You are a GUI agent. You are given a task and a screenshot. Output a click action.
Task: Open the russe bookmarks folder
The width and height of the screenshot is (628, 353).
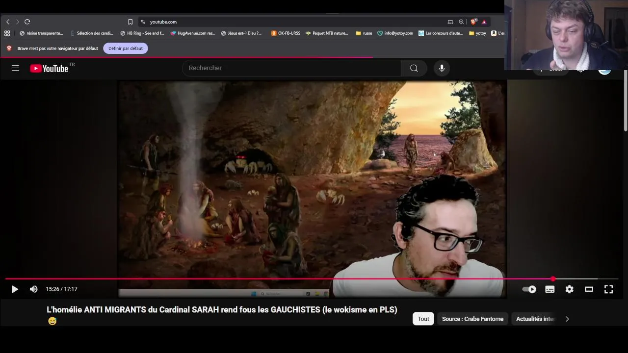point(364,33)
